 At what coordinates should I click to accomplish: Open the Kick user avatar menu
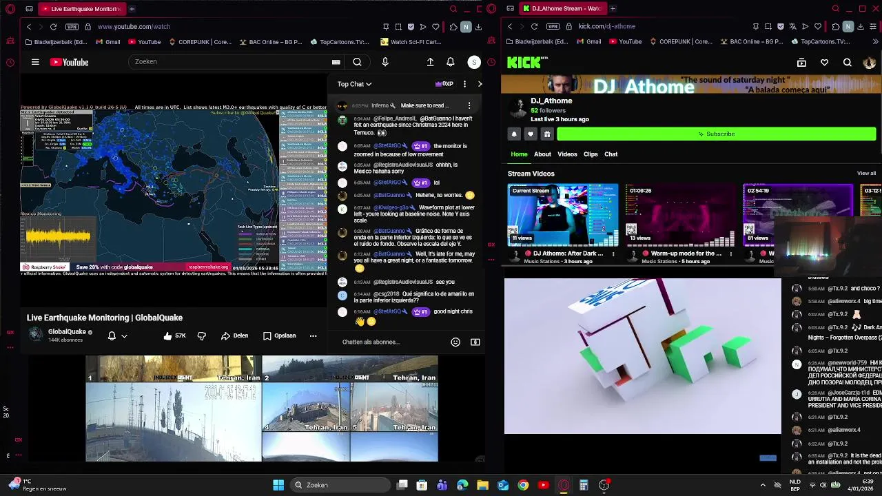[x=869, y=63]
